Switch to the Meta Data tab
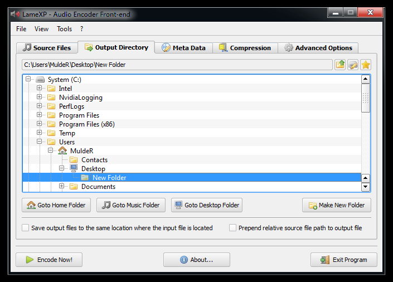 [x=183, y=48]
